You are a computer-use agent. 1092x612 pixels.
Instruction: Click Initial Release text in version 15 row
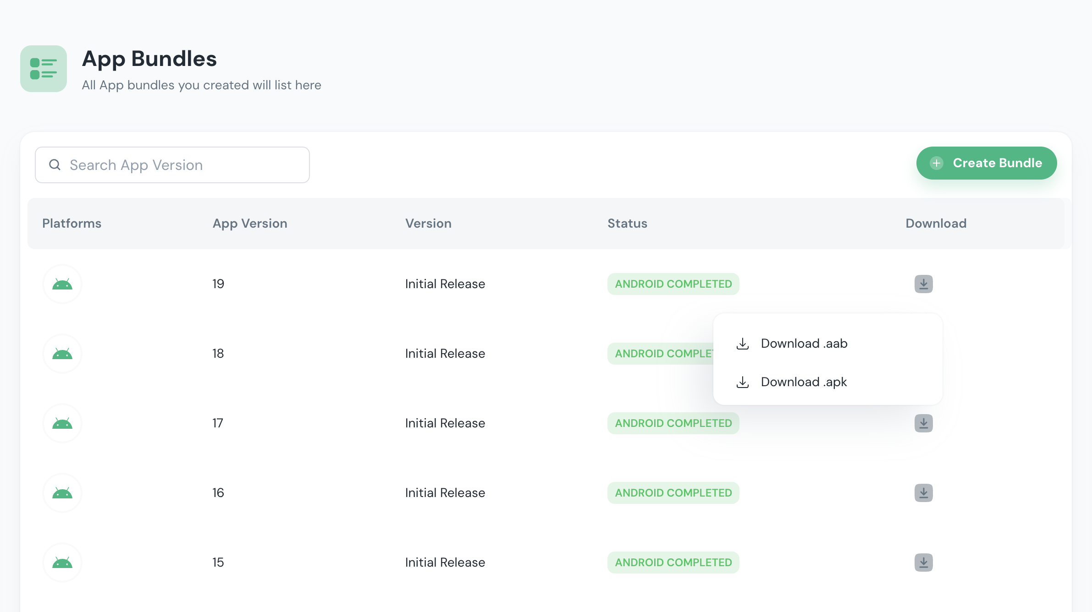pyautogui.click(x=445, y=563)
